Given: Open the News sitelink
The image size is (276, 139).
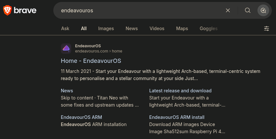Looking at the screenshot, I should click(x=67, y=91).
